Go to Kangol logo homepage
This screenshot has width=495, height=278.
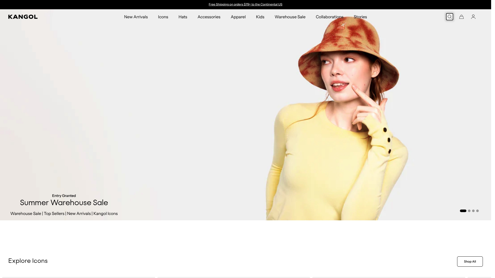[x=23, y=17]
